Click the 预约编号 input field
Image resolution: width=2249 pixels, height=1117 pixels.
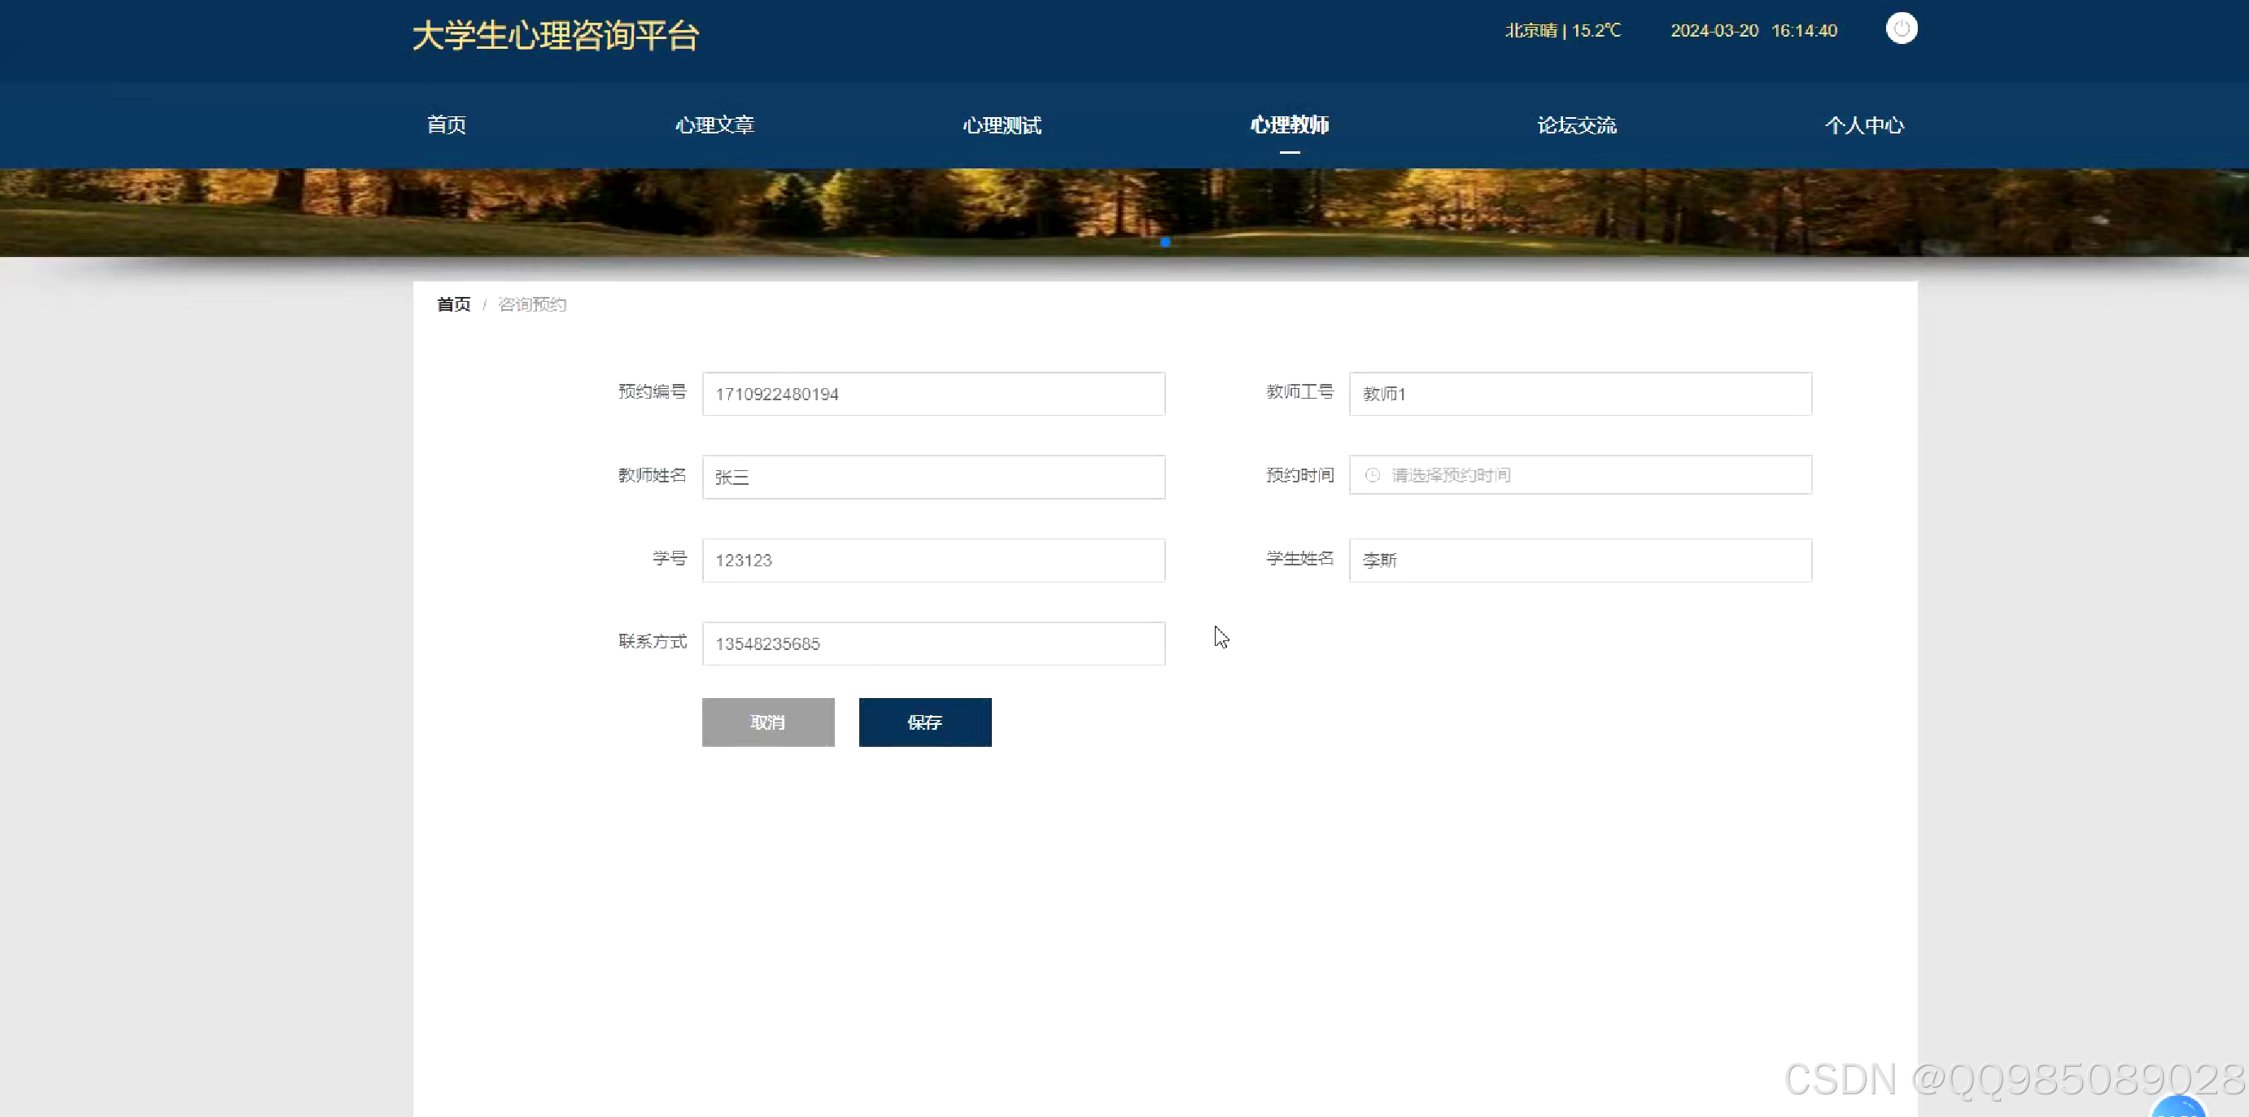pos(932,394)
